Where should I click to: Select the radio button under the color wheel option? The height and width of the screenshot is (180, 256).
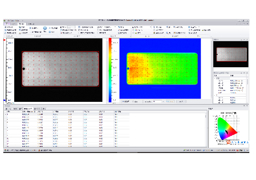coord(133,33)
